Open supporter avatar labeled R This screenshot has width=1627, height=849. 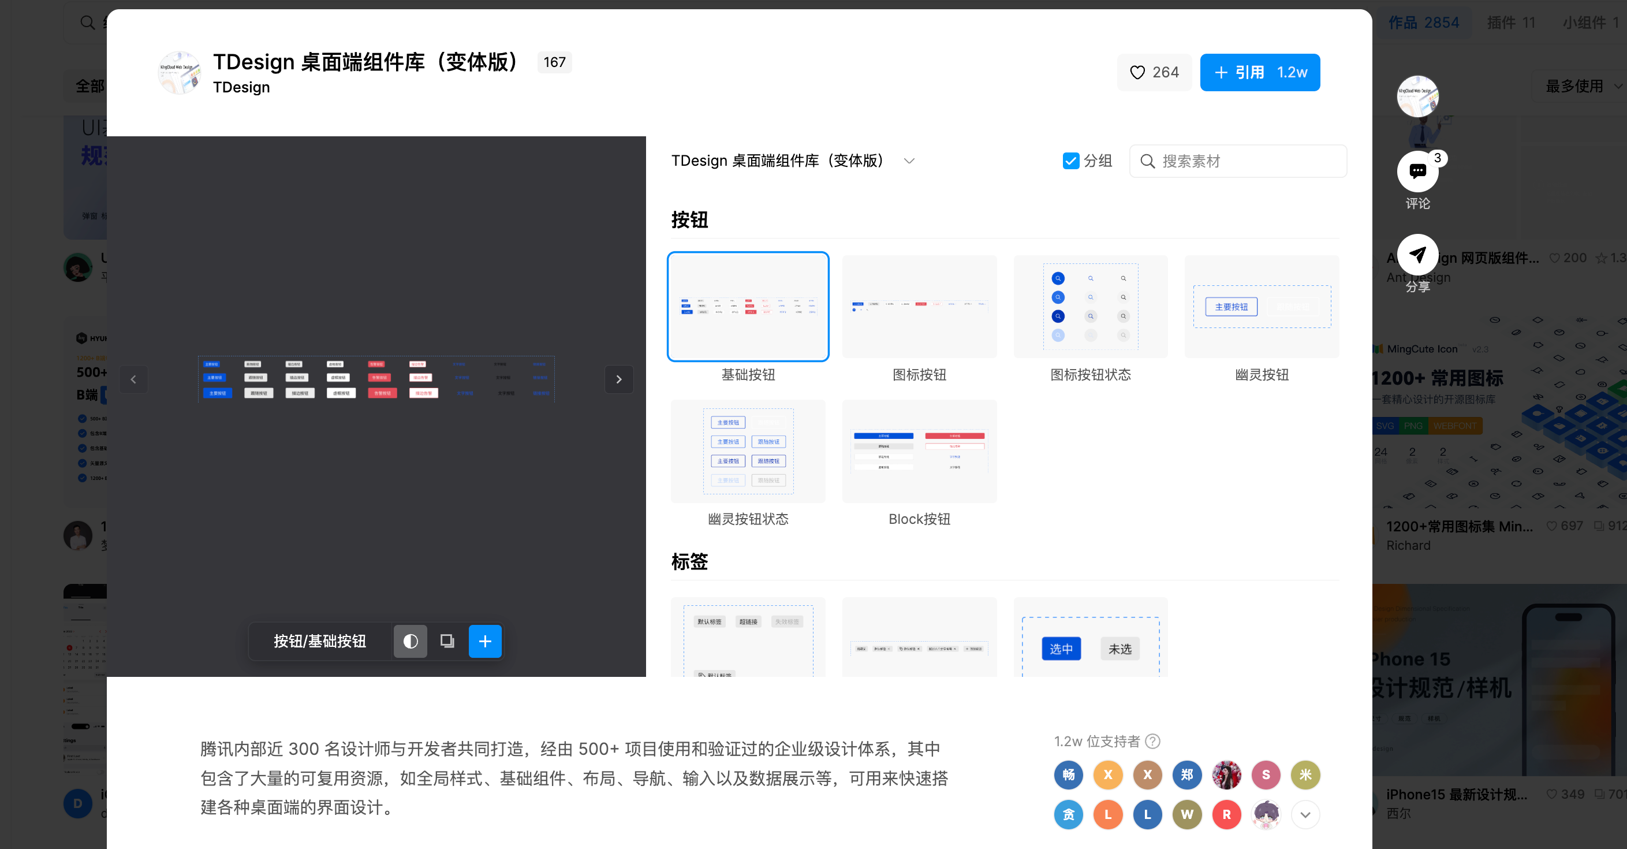click(x=1226, y=814)
